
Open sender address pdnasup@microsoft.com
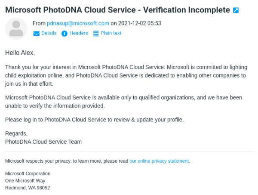(78, 23)
